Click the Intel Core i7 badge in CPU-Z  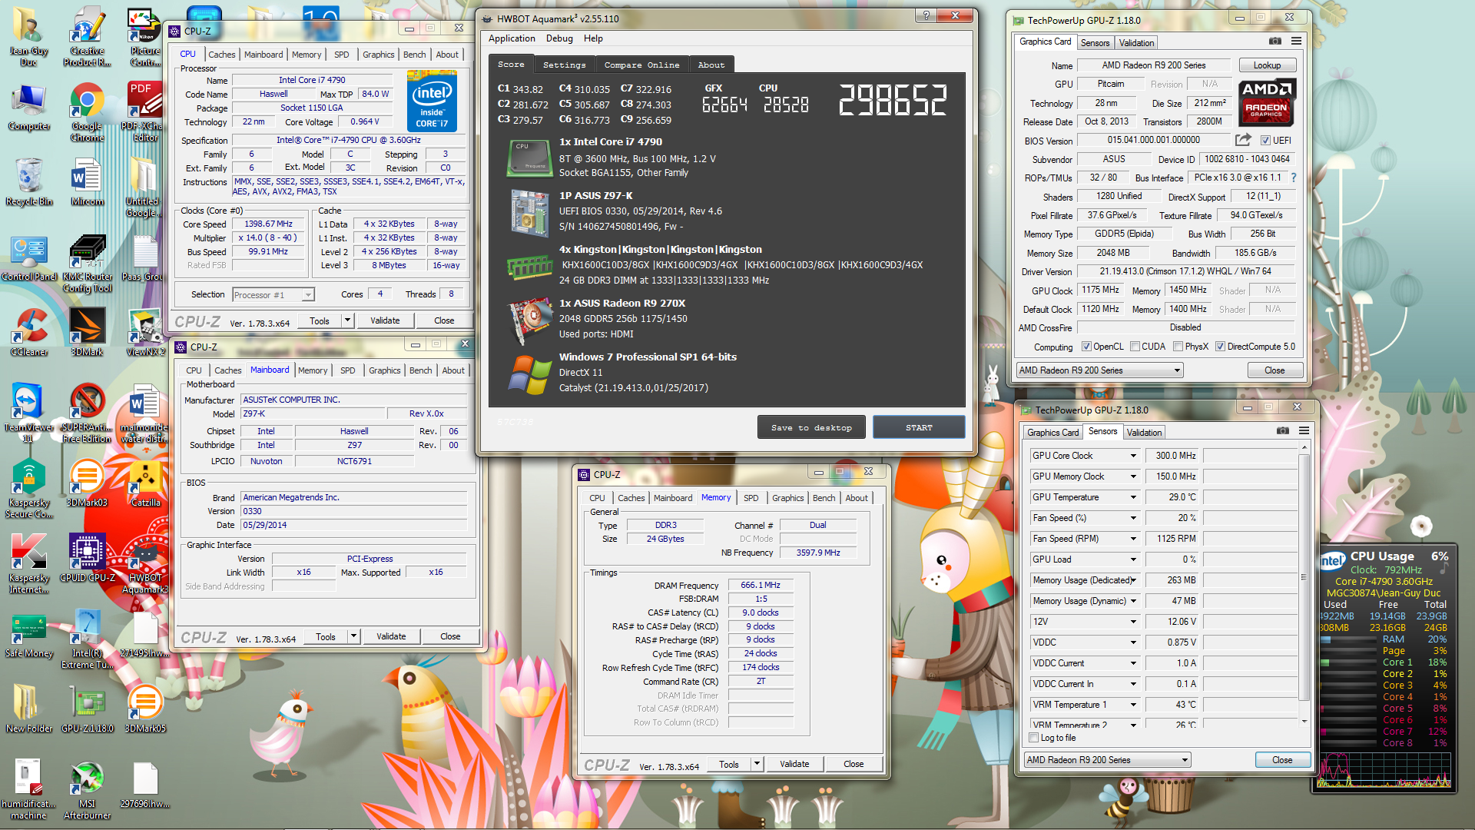pyautogui.click(x=432, y=101)
